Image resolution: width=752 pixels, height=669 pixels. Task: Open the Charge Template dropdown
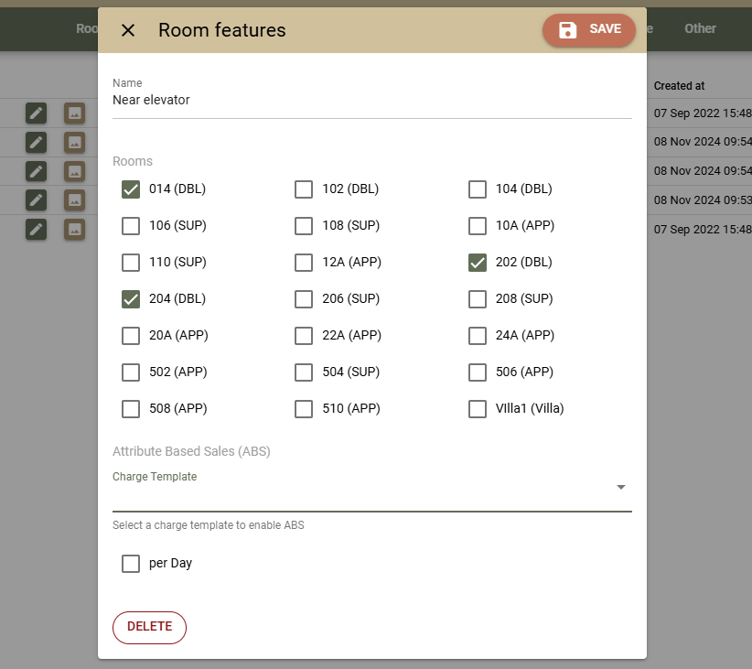620,487
